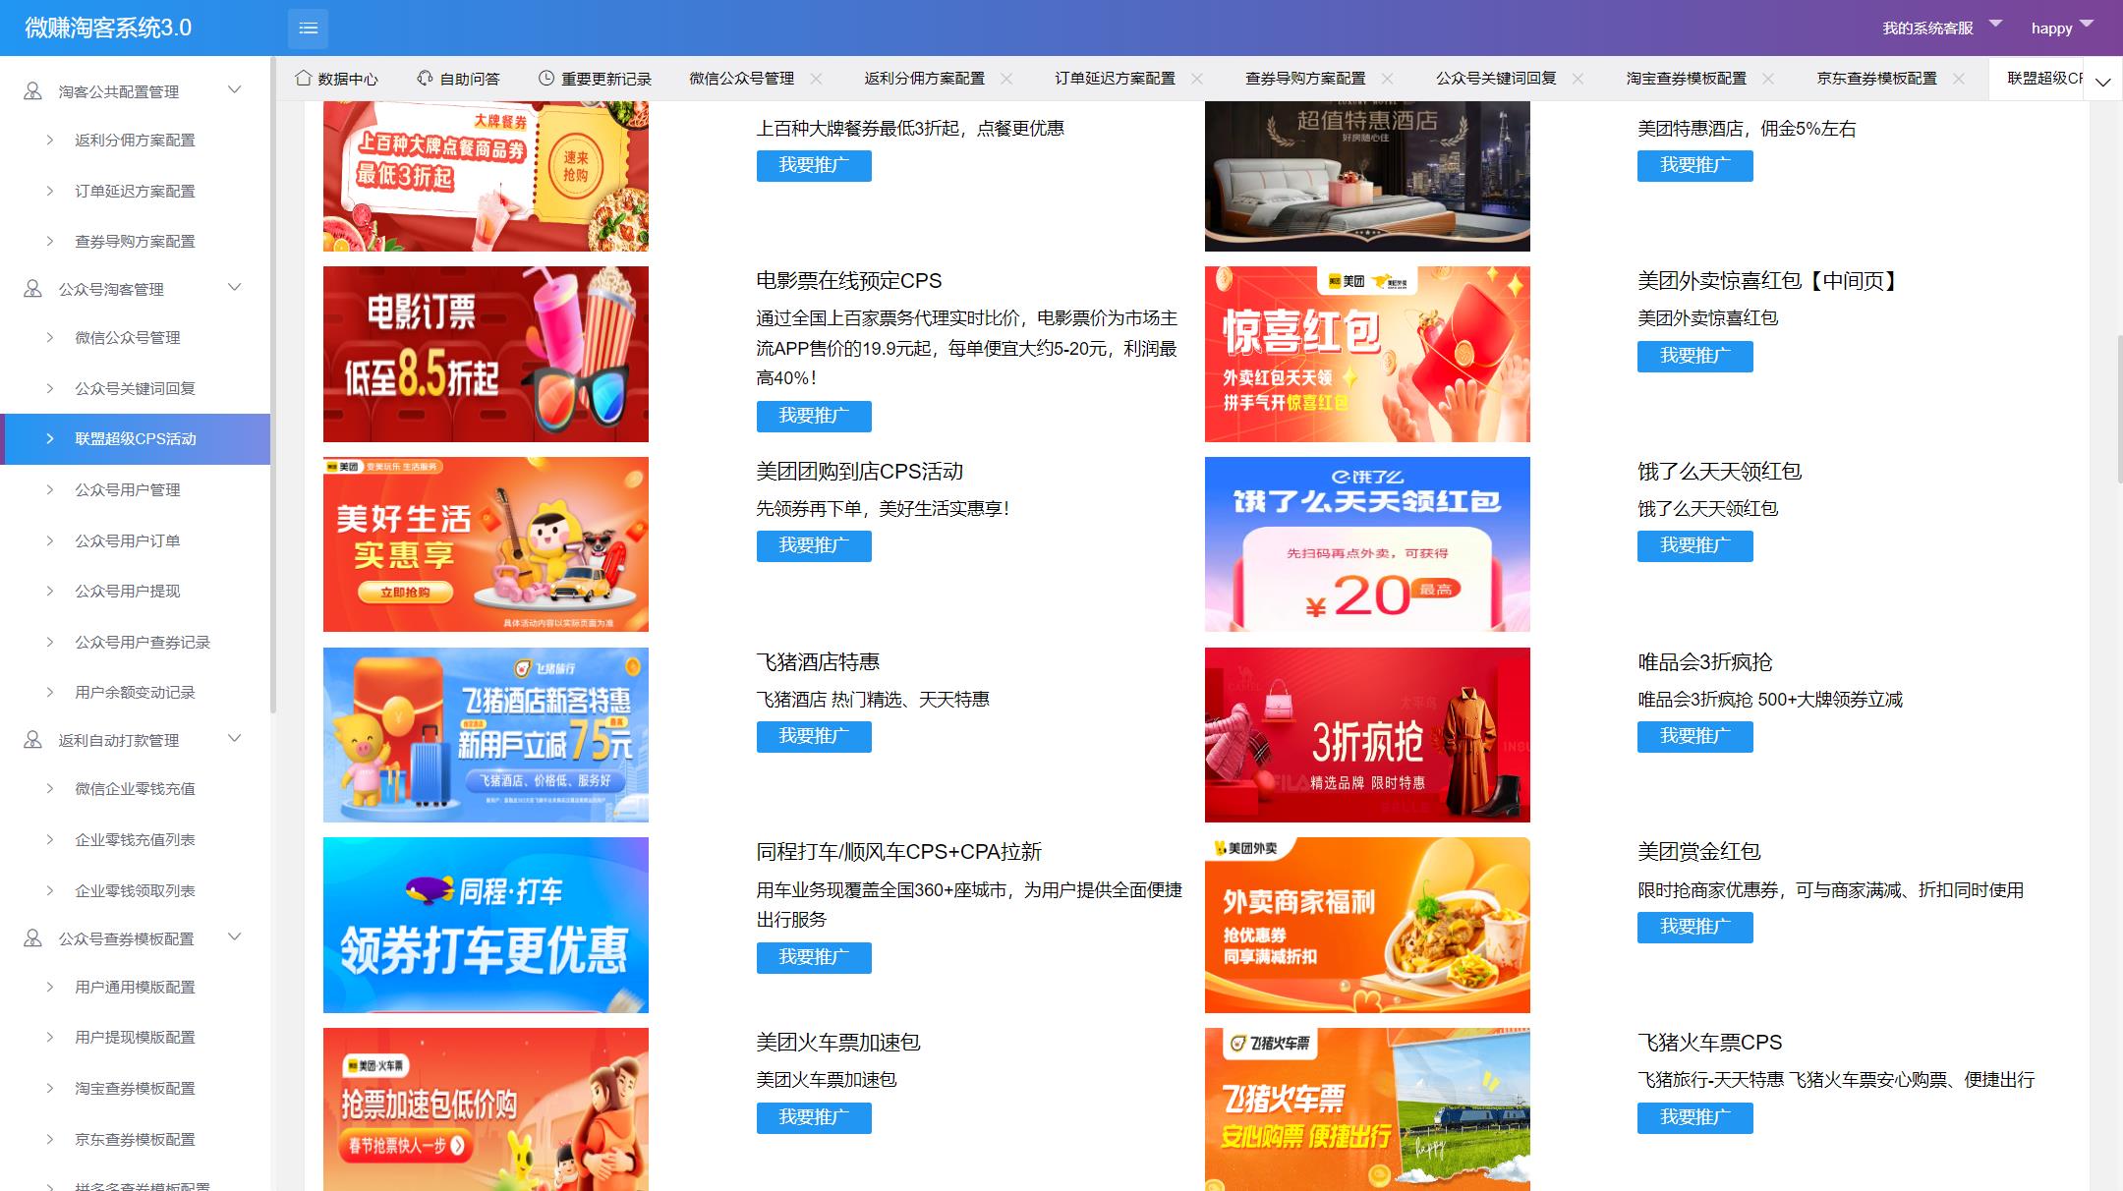Open 企业零钱充值列表 in the sidebar
The image size is (2123, 1191).
(136, 839)
